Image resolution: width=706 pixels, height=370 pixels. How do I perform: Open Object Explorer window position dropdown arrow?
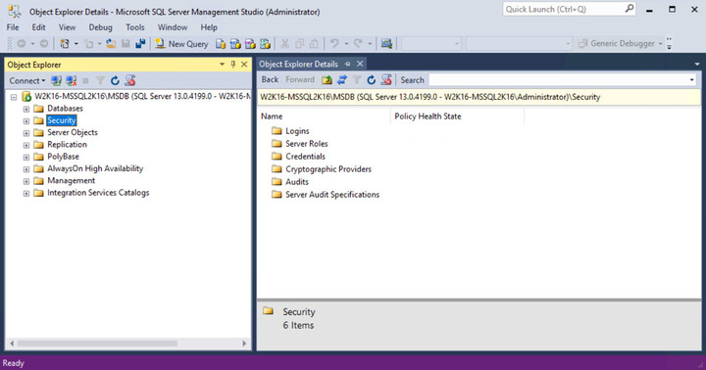pos(222,65)
